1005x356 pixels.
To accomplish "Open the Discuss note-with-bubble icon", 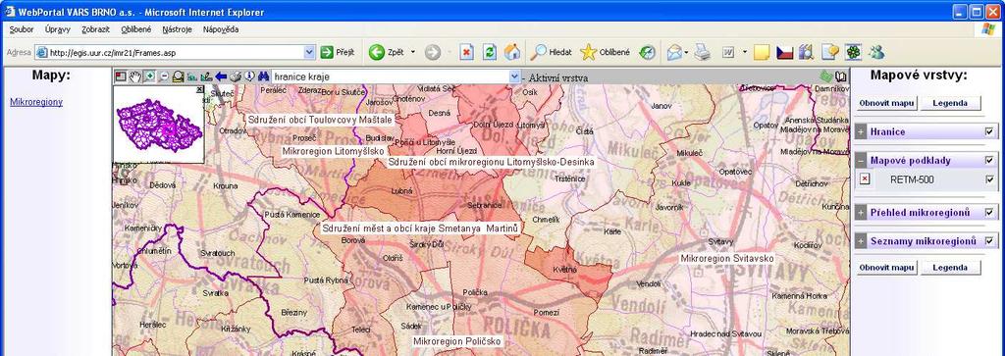I will tap(830, 53).
